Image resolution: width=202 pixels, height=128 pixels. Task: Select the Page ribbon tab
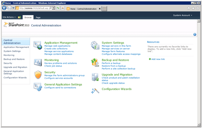pyautogui.click(x=38, y=17)
